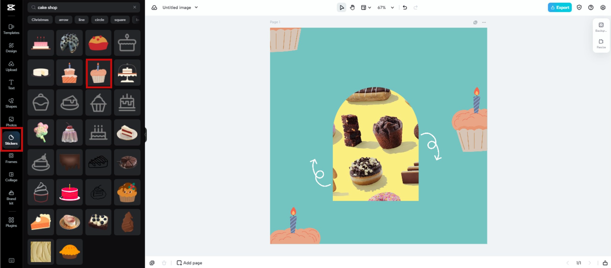Select the cupcake sticker on canvas right edge
611x268 pixels.
(469, 120)
